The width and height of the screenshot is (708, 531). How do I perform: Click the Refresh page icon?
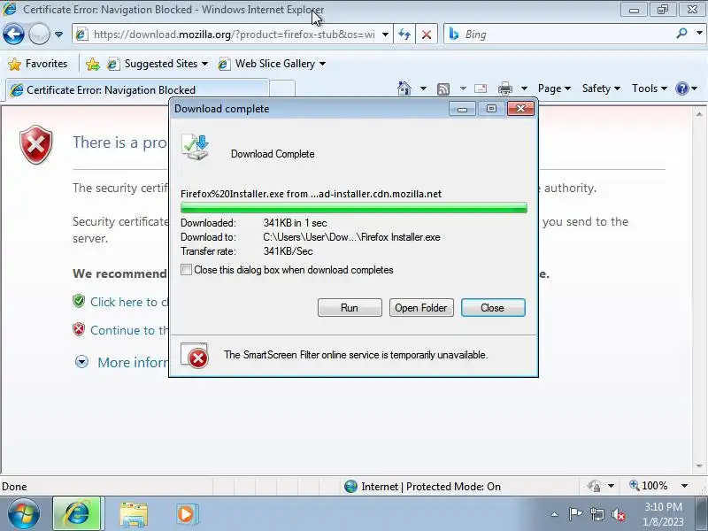[x=404, y=35]
